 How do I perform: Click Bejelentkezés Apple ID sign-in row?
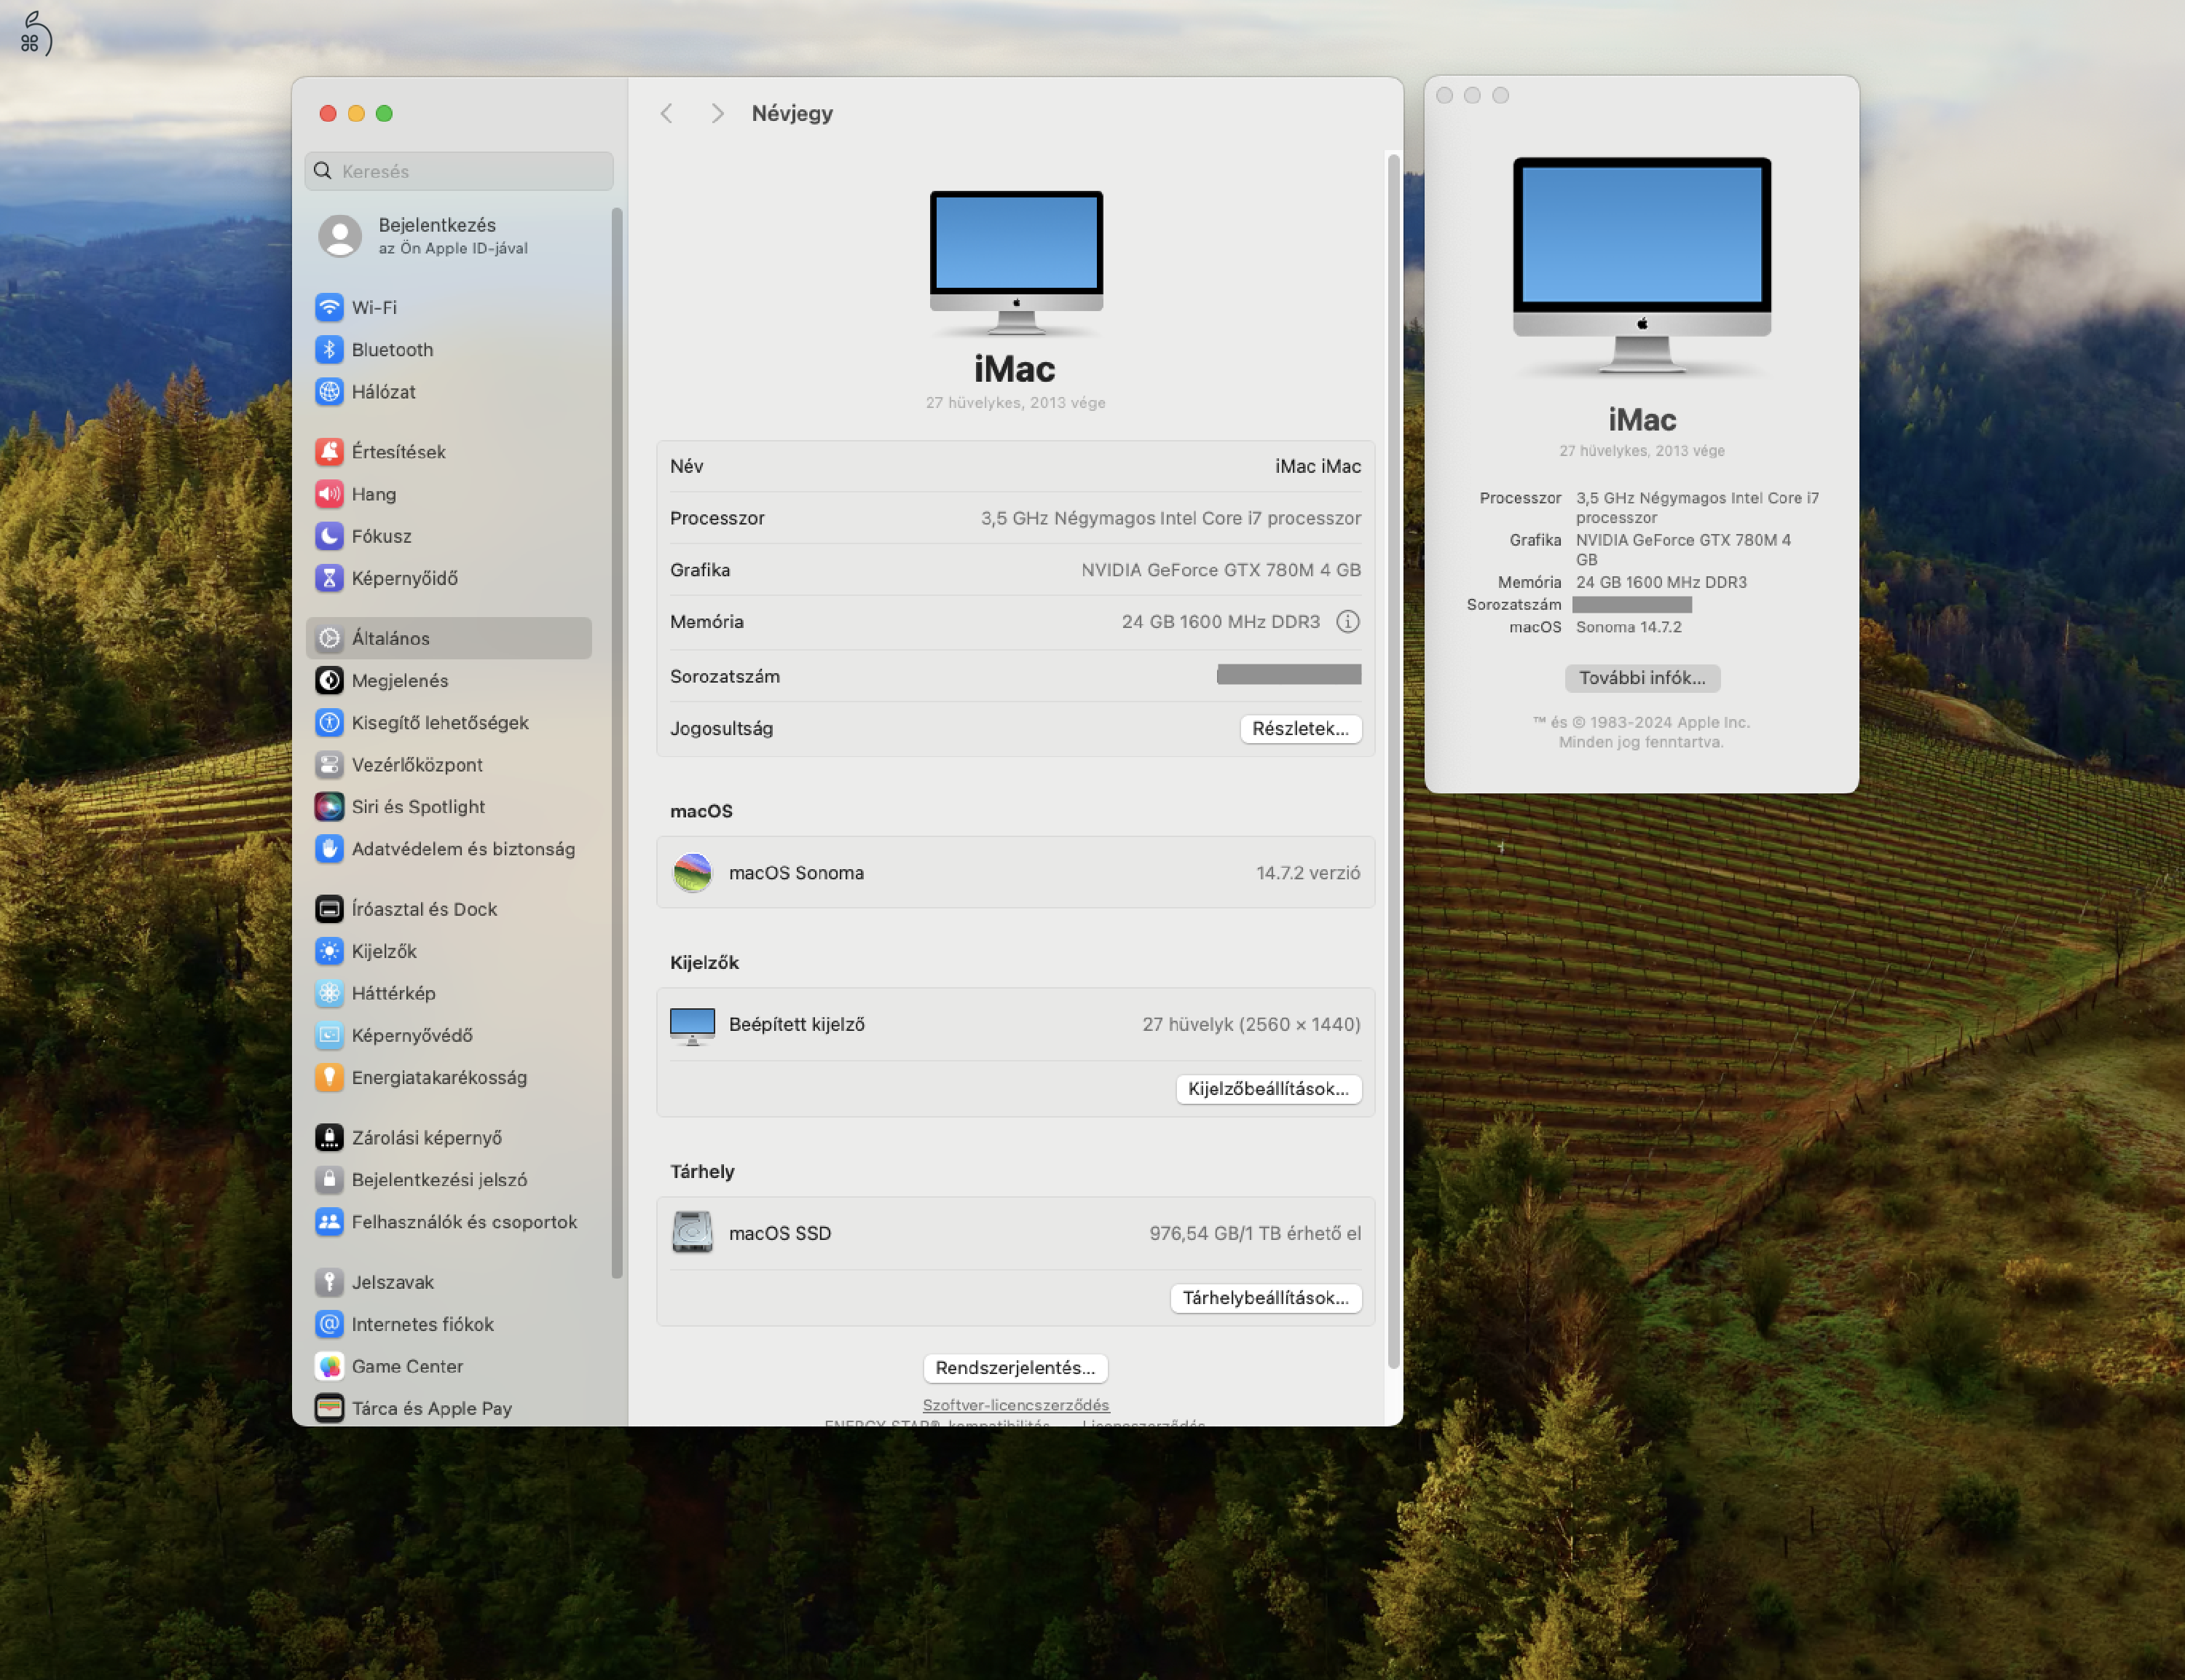click(449, 236)
